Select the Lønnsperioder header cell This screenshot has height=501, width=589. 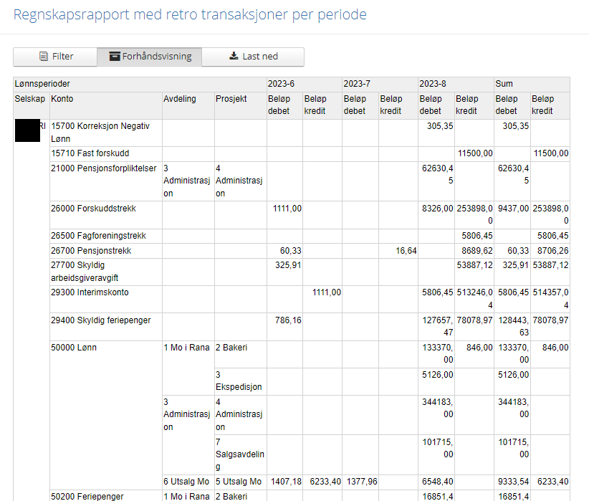140,84
